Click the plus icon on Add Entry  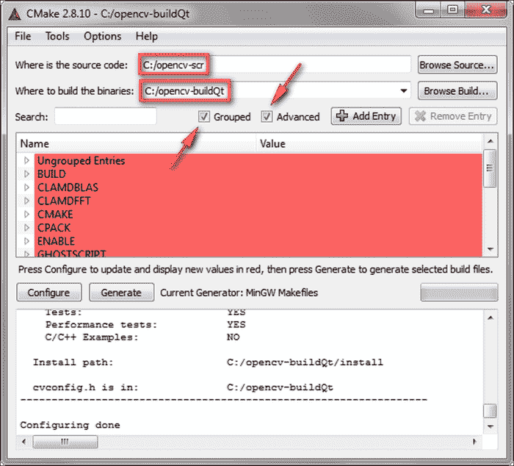pos(342,116)
